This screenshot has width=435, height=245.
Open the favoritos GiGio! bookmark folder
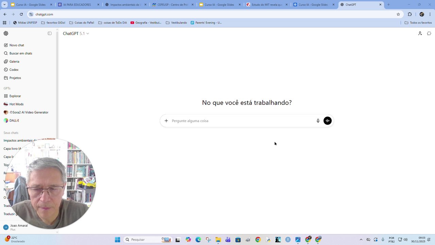click(x=53, y=22)
